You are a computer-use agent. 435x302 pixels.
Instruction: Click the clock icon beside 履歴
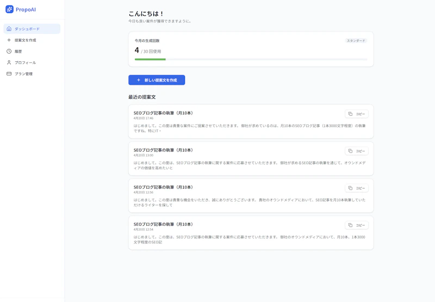click(x=9, y=51)
